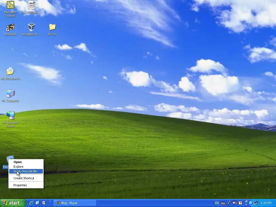Screen dimensions: 276x207
Task: Click the Start button
Action: tap(13, 203)
